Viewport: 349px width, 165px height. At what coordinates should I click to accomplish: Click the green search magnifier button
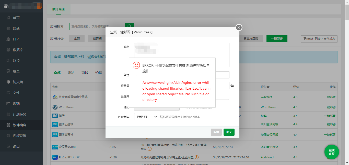point(129,26)
